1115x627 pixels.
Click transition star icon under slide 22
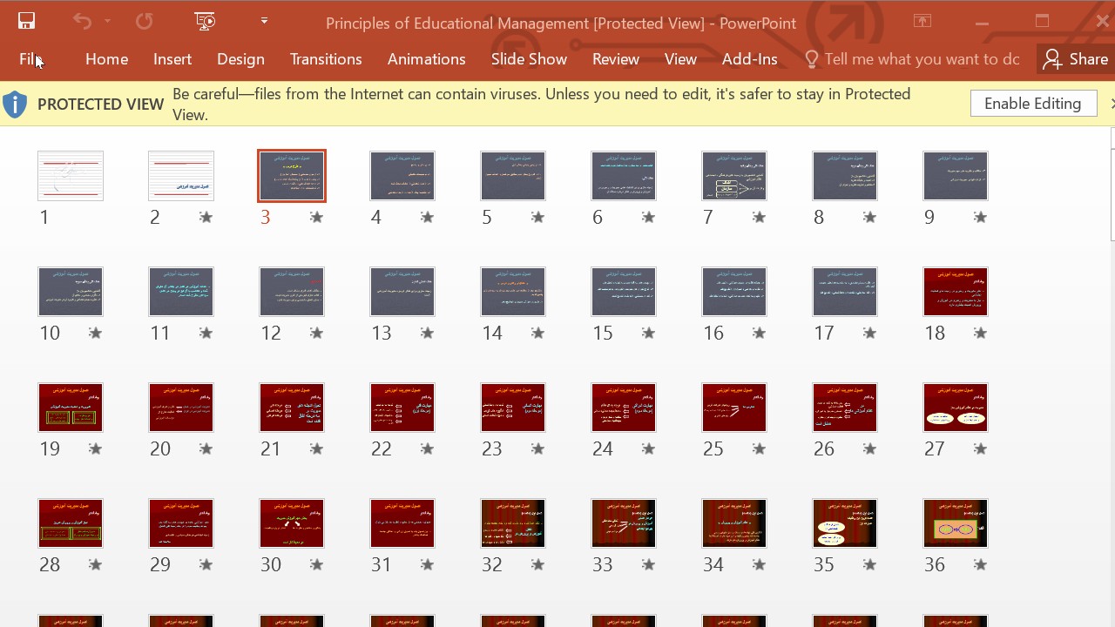pyautogui.click(x=427, y=448)
